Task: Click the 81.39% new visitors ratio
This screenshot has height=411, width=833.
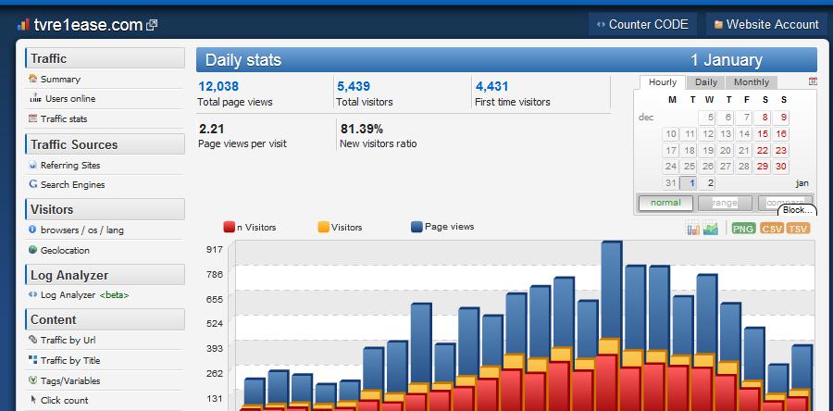Action: click(x=362, y=129)
